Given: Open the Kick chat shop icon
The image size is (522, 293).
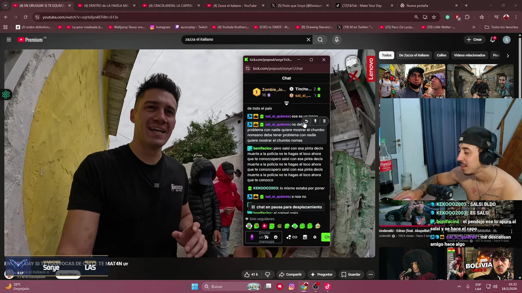Looking at the screenshot, I should point(305,237).
